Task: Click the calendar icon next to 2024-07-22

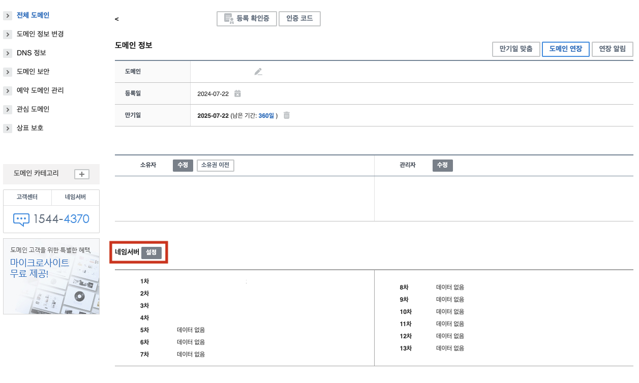Action: 237,93
